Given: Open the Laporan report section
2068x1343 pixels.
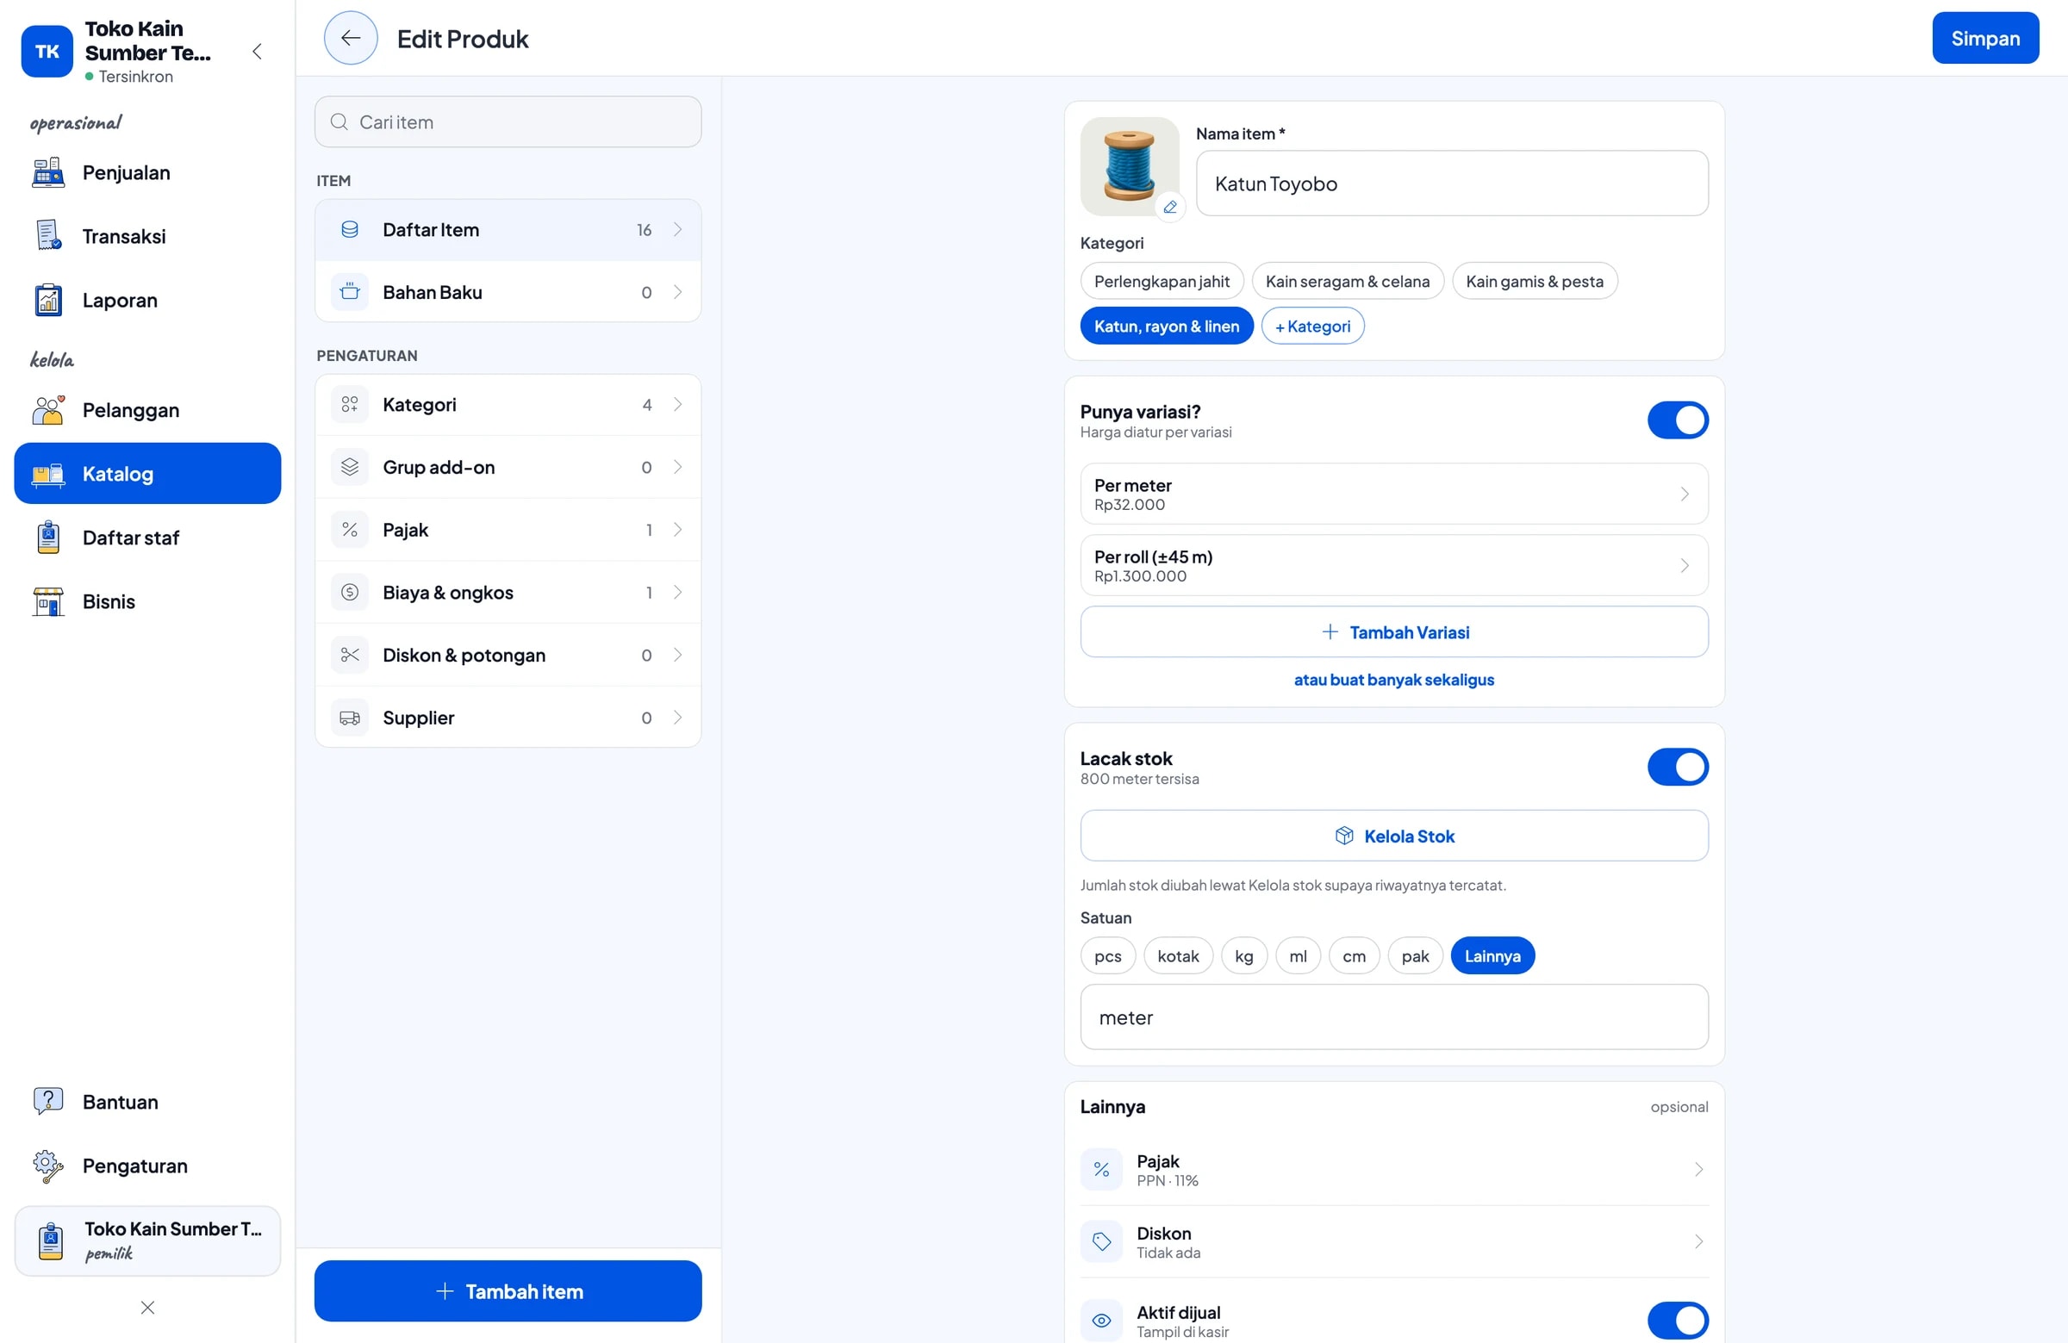Looking at the screenshot, I should pos(147,301).
